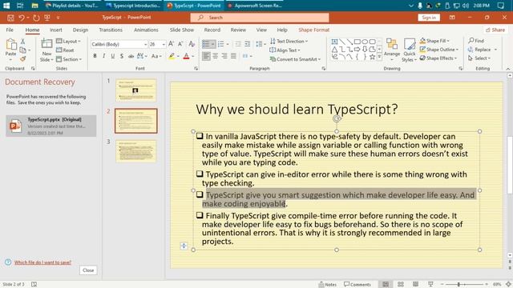Open the Notes pane from status bar
Viewport: 513px width, 288px height.
[x=328, y=285]
